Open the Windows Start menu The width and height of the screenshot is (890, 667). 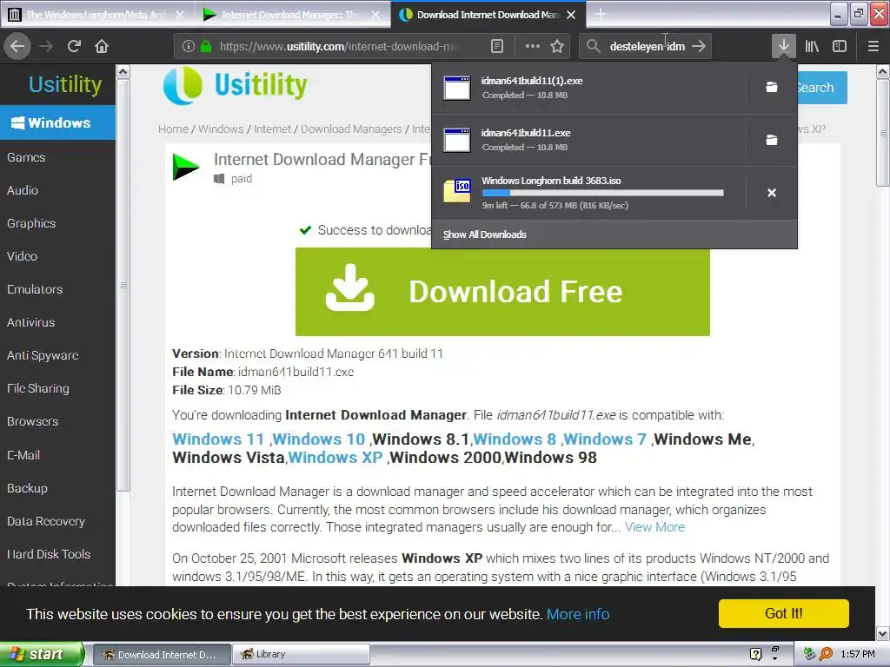click(x=42, y=654)
